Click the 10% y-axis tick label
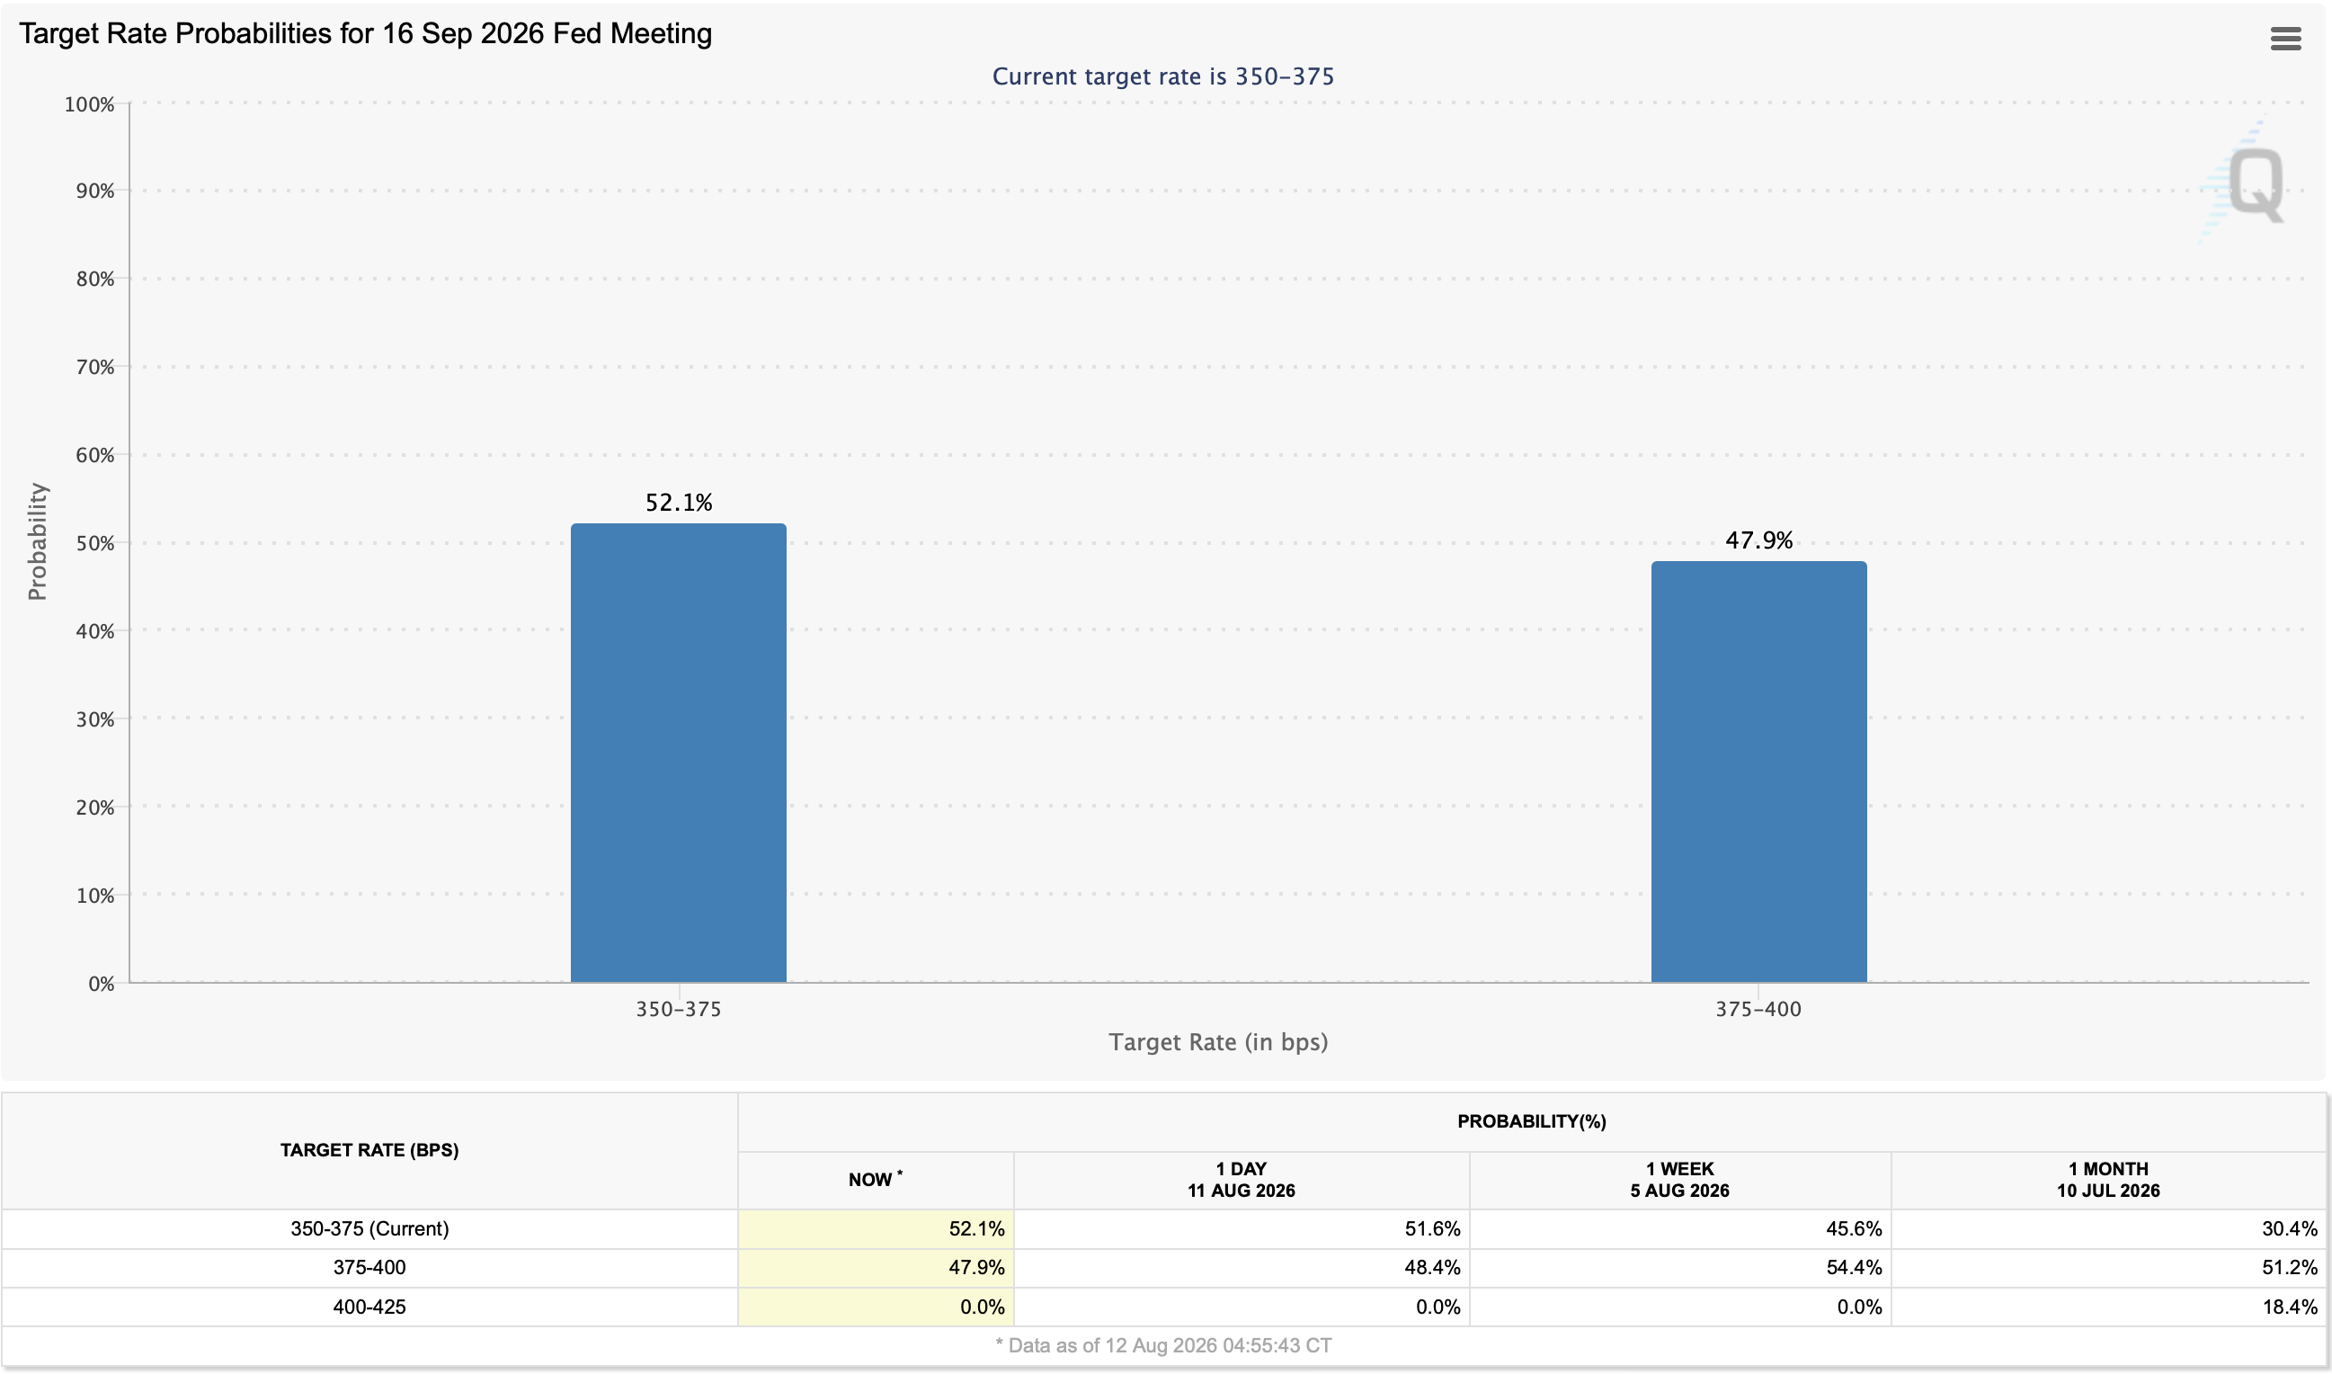This screenshot has height=1374, width=2332. pos(95,896)
